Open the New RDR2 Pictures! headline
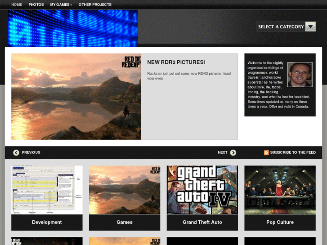The height and width of the screenshot is (245, 327). tap(176, 62)
